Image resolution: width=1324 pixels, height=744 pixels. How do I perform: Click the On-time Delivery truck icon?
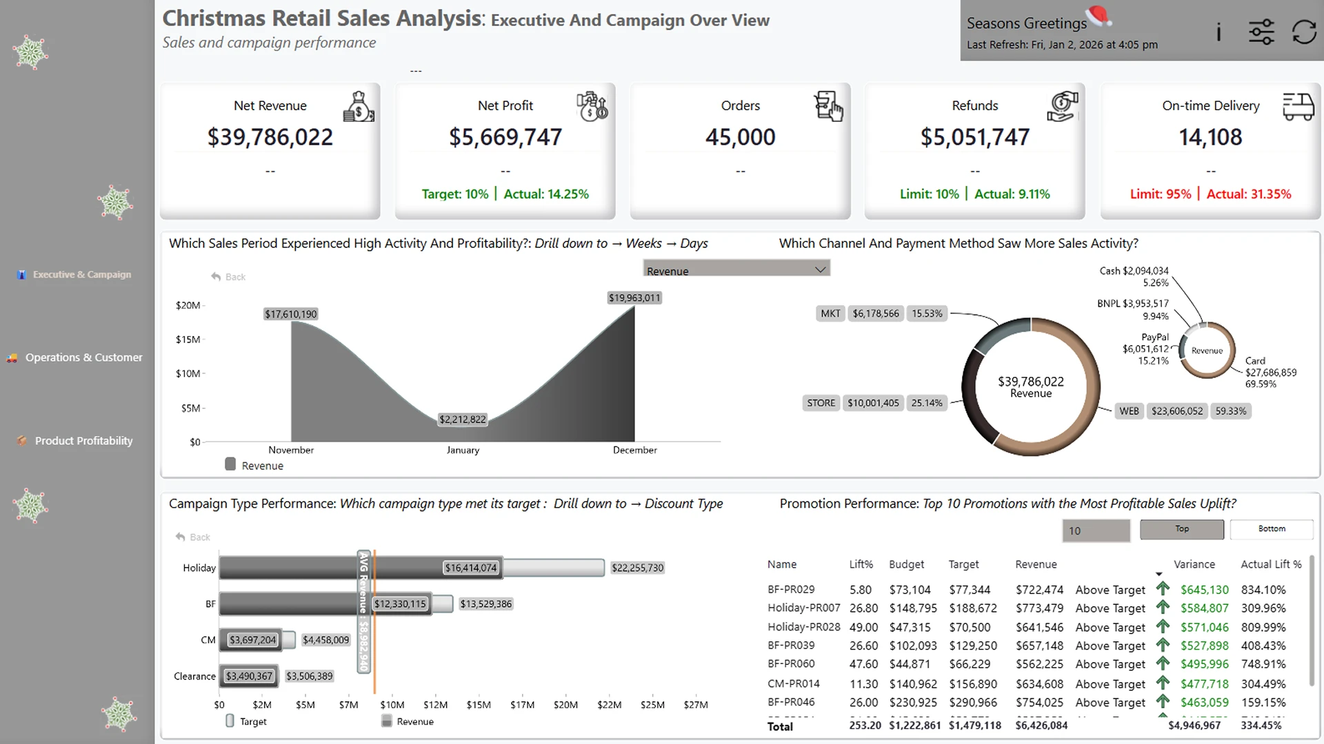(x=1298, y=107)
